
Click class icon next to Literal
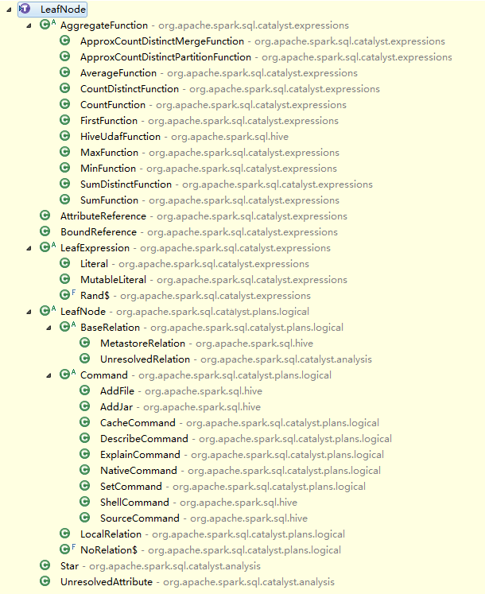(64, 263)
